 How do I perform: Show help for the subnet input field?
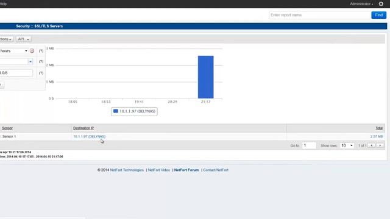(41, 73)
